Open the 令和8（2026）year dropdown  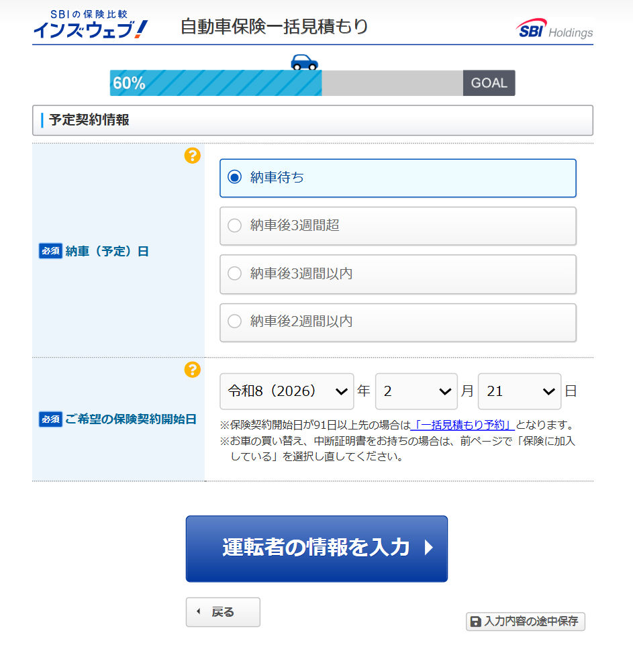287,391
